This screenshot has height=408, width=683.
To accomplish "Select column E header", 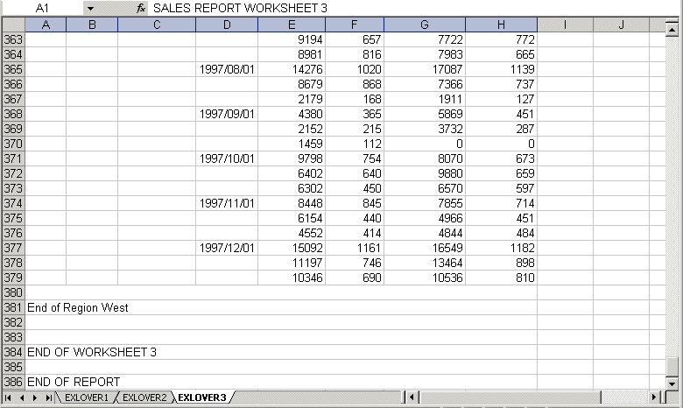I will [x=292, y=25].
